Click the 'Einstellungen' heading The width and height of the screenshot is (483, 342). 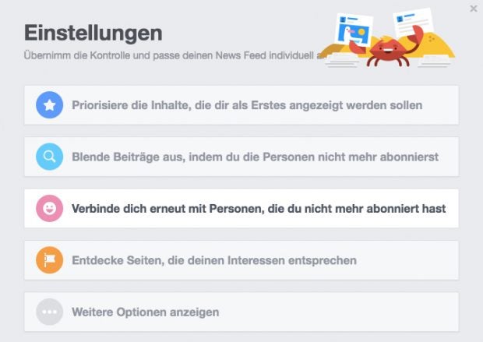tap(93, 33)
